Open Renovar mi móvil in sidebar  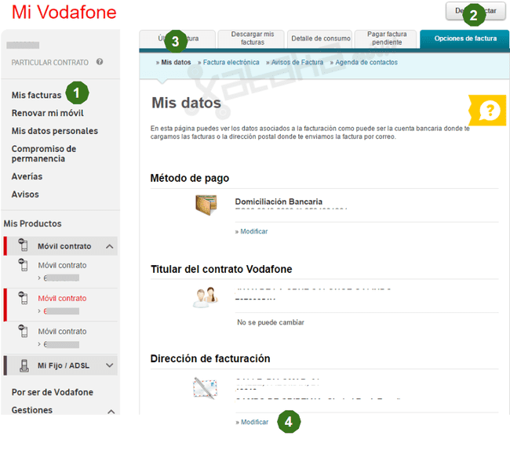pyautogui.click(x=48, y=113)
